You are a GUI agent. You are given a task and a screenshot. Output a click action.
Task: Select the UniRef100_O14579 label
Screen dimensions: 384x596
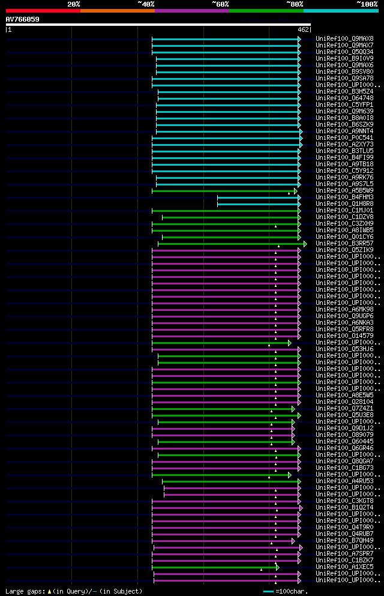click(344, 336)
